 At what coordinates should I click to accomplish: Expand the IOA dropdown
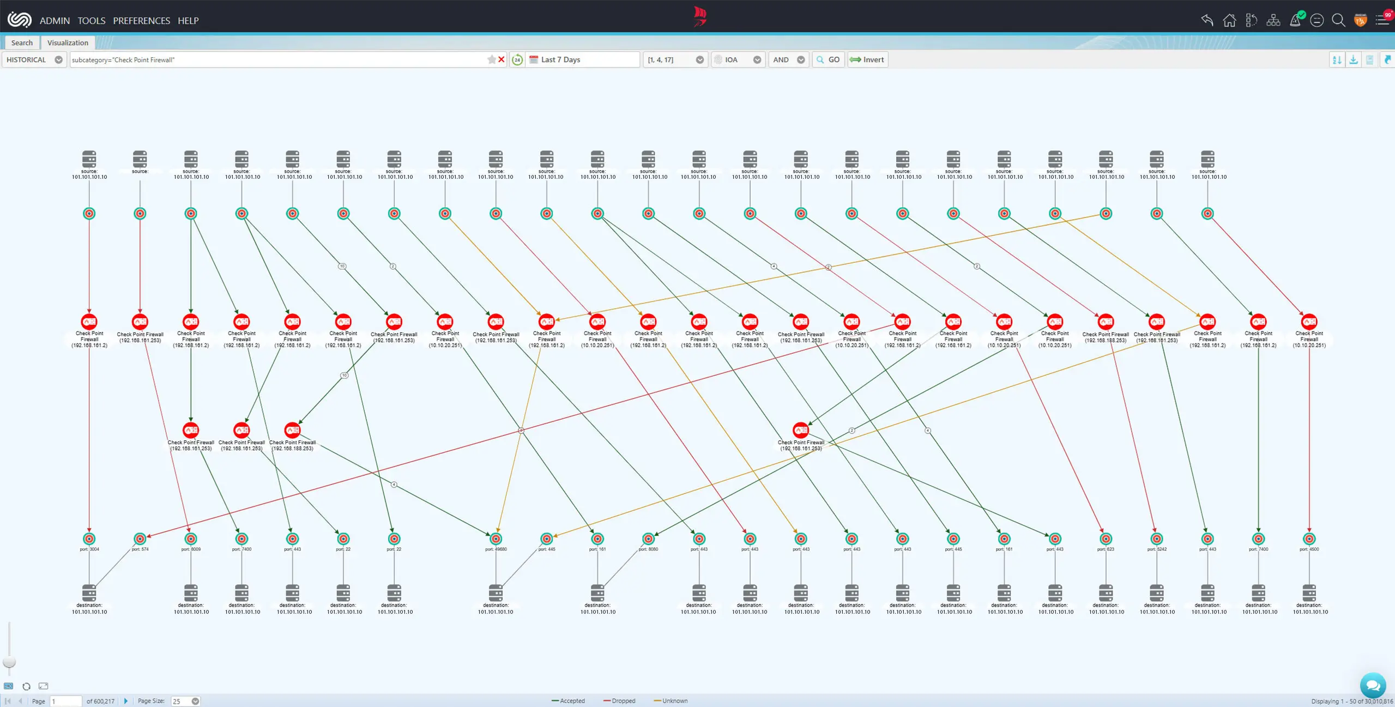tap(757, 60)
